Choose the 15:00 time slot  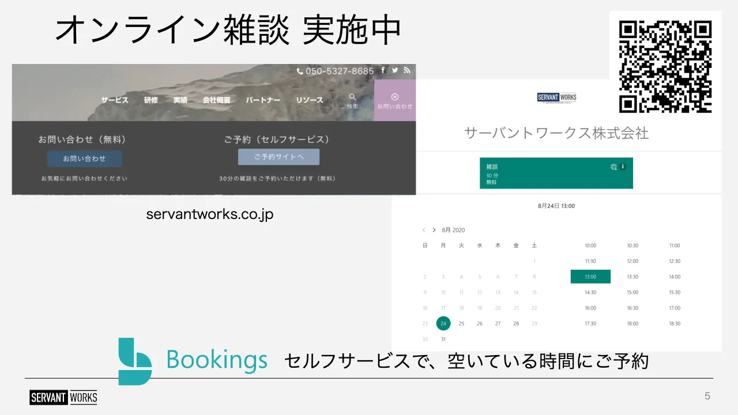pos(632,292)
